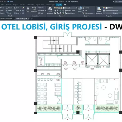
Task: Expand the Properties panel
Action: tap(110, 16)
